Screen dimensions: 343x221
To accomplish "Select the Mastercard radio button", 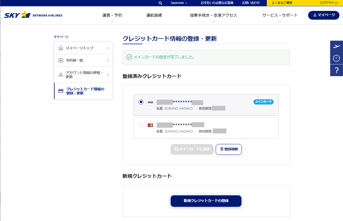I will [141, 125].
